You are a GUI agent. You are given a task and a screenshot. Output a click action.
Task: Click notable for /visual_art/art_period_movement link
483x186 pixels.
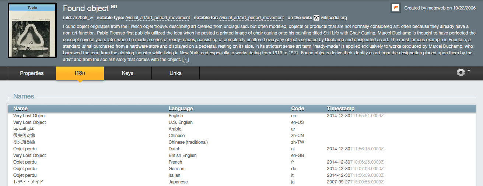click(x=251, y=18)
